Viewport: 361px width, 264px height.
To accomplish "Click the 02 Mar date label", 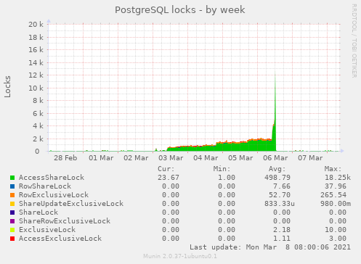I will click(136, 158).
